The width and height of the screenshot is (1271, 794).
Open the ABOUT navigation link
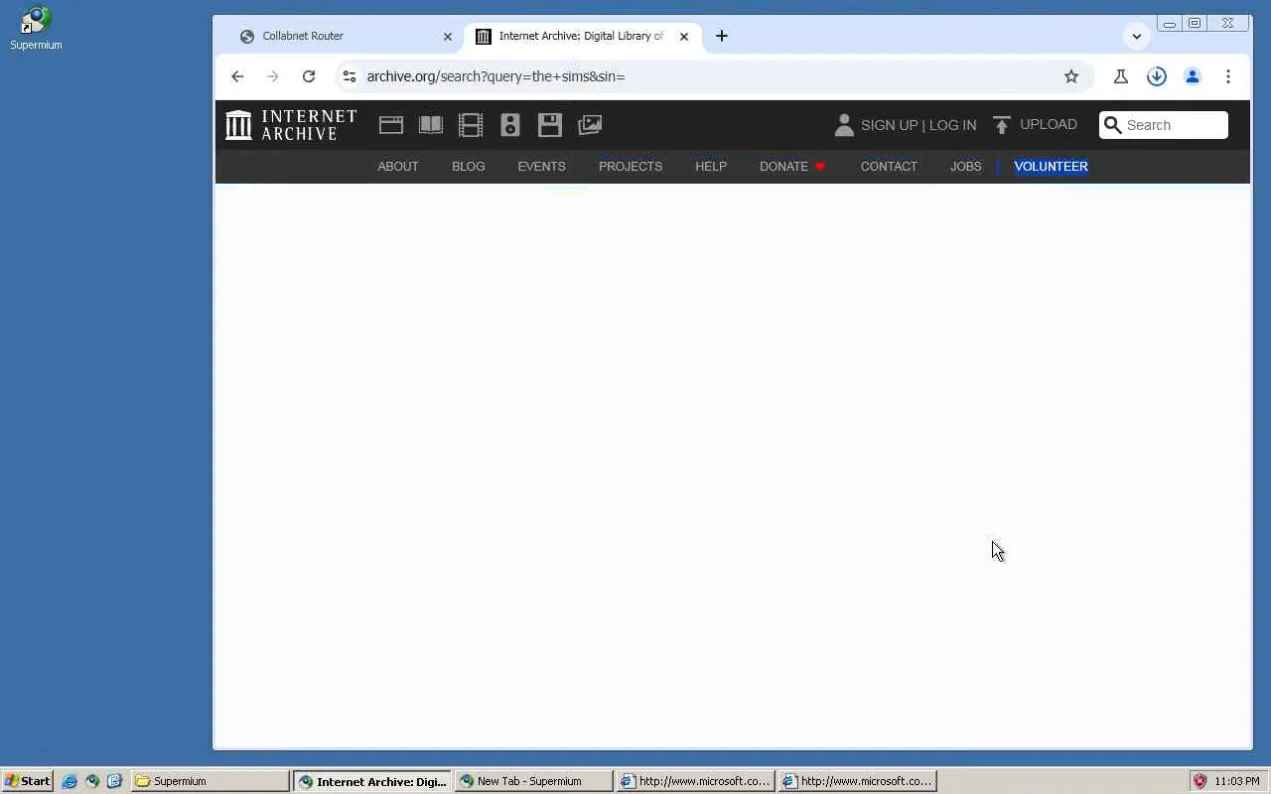pos(398,167)
